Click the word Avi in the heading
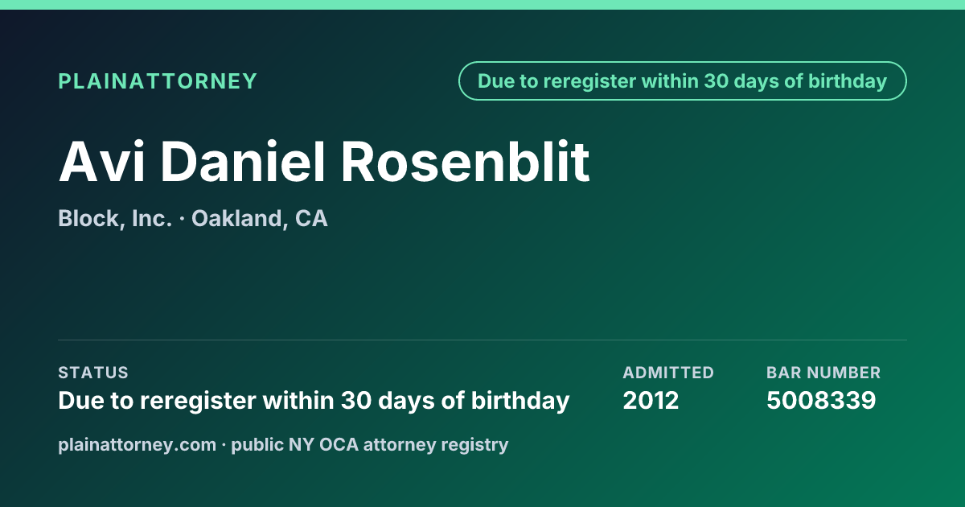Screen dimensions: 965x507 tap(103, 162)
